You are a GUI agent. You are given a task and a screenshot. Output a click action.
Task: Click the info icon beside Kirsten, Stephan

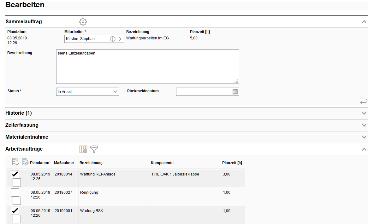(113, 39)
